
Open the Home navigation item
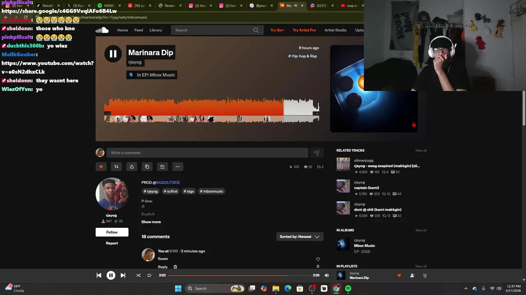[122, 30]
